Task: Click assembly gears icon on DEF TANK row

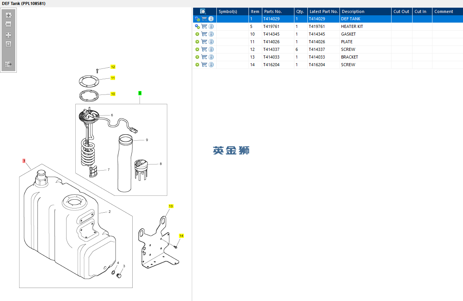Action: pyautogui.click(x=197, y=19)
